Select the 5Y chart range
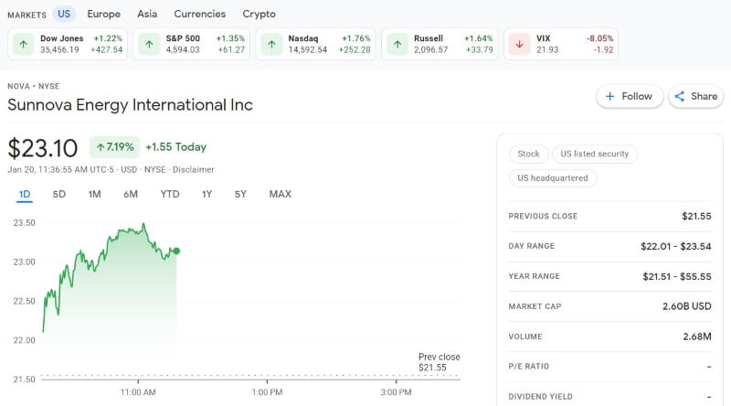Viewport: 731px width, 406px height. (x=240, y=194)
